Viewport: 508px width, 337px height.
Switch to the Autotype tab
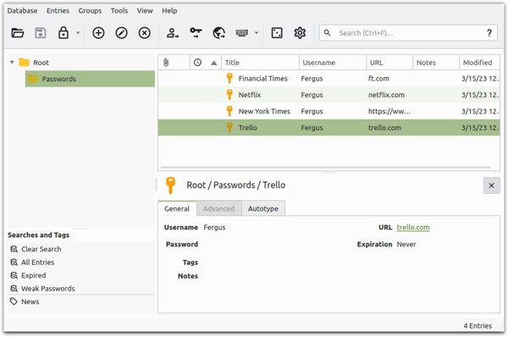[x=263, y=208]
